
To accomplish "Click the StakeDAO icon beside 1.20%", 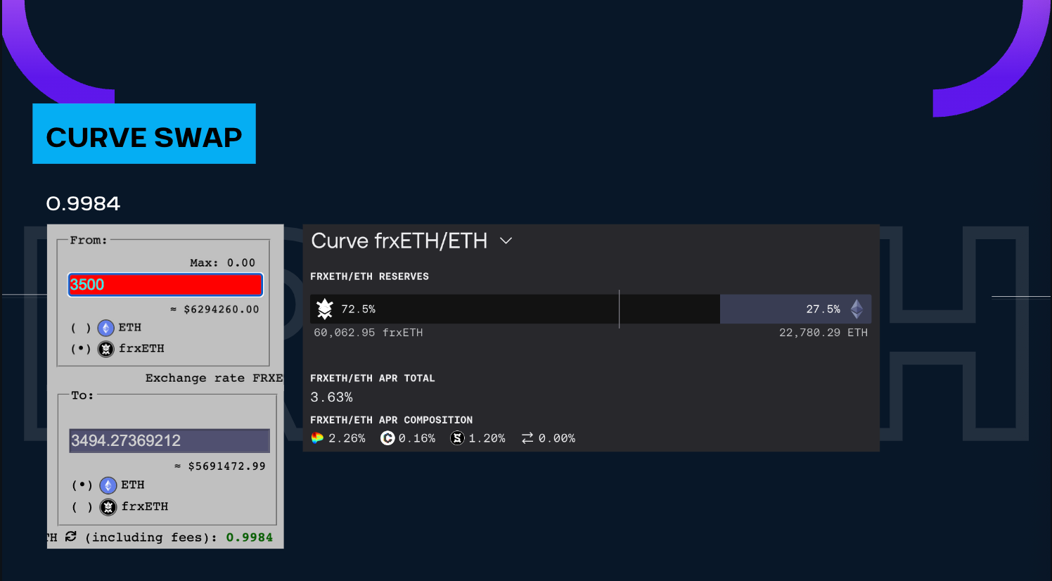I will pos(457,438).
